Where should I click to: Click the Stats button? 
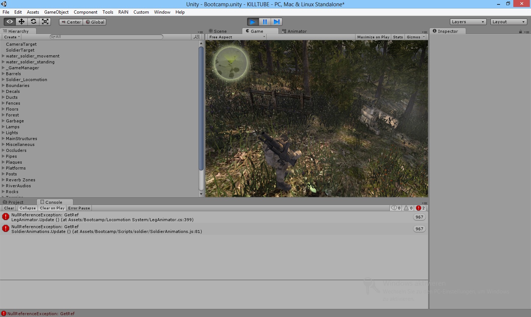(398, 37)
